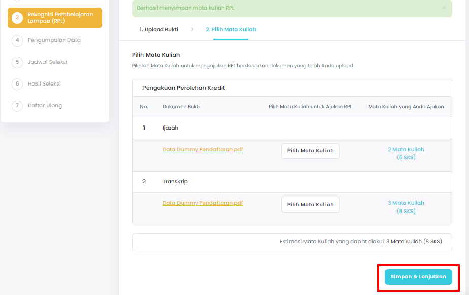Click 2 Mata Kuliah (5 SKS) text
Screen dimensions: 469x295
point(406,153)
